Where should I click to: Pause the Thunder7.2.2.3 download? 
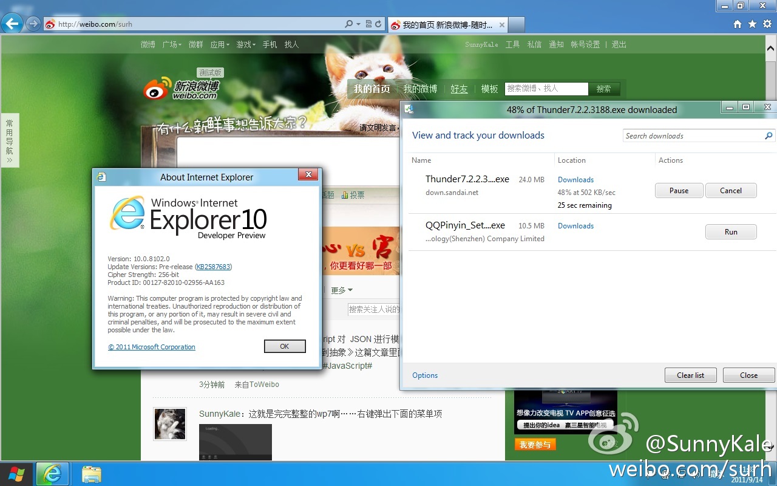679,190
